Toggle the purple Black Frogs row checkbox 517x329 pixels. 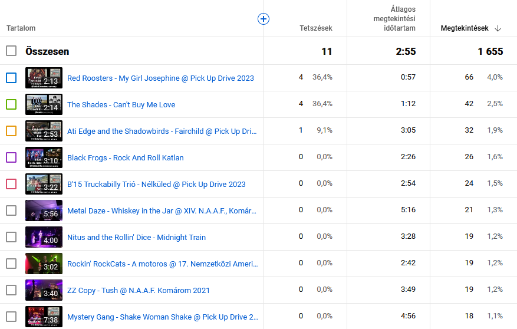point(11,157)
